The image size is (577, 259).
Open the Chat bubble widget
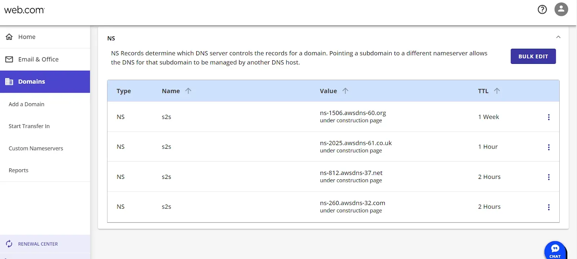tap(555, 250)
